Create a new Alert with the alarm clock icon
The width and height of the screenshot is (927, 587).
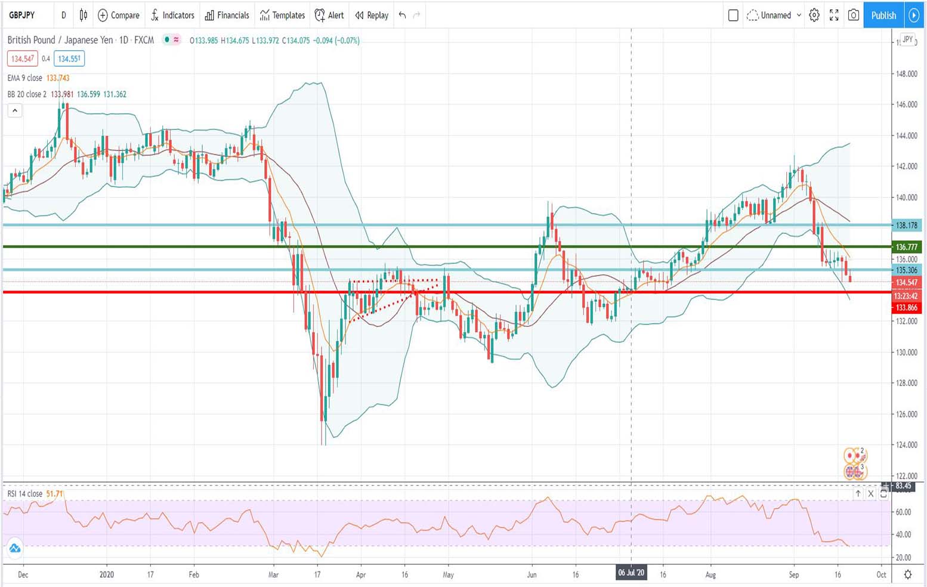pyautogui.click(x=329, y=16)
